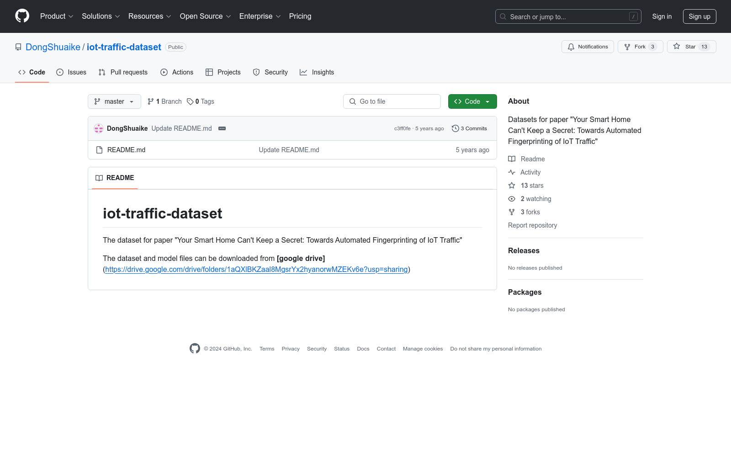
Task: Click Manage cookies in footer
Action: (423, 349)
